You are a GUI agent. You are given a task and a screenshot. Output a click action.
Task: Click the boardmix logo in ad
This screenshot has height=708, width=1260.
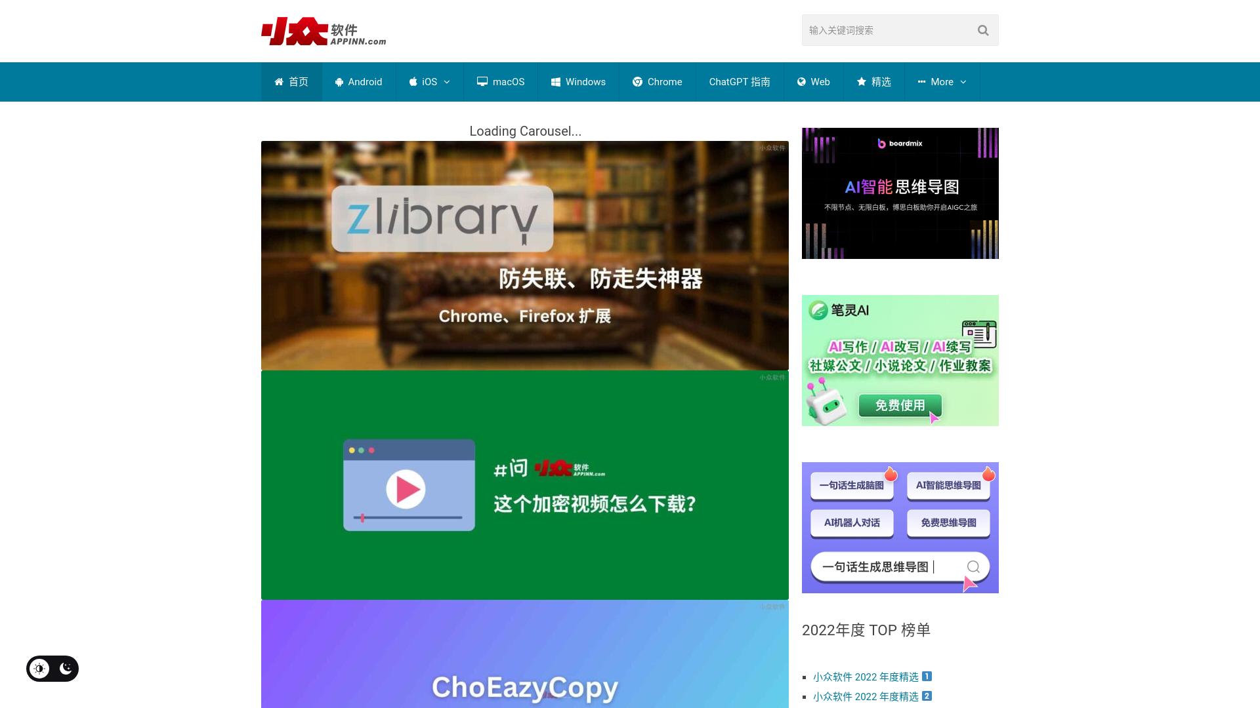click(x=900, y=144)
